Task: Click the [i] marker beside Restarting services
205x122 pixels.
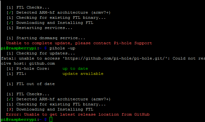Action: 10,28
